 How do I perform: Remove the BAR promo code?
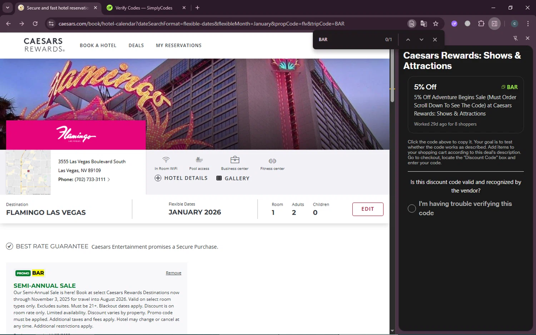pyautogui.click(x=173, y=273)
